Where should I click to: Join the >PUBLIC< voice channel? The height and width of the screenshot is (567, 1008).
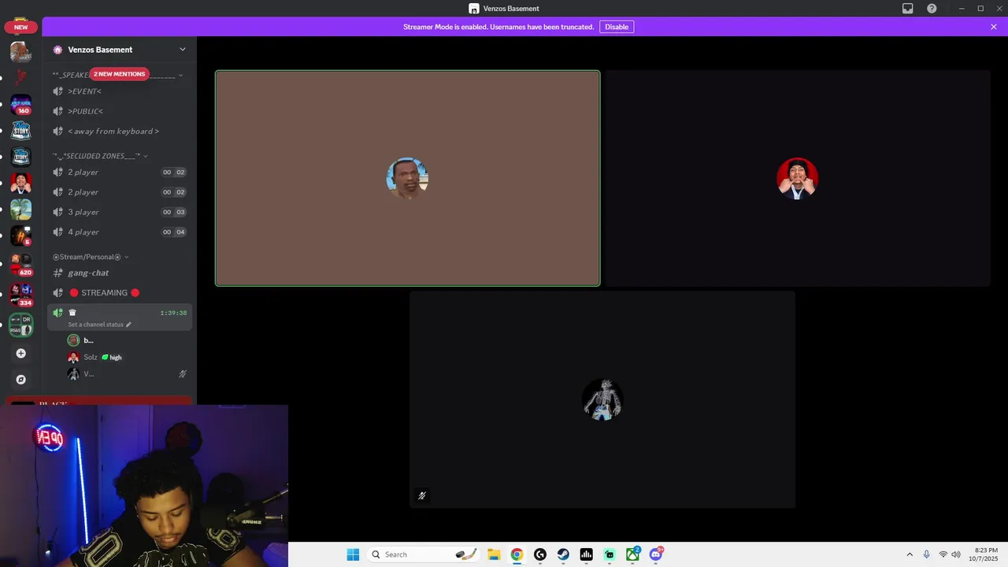118,111
